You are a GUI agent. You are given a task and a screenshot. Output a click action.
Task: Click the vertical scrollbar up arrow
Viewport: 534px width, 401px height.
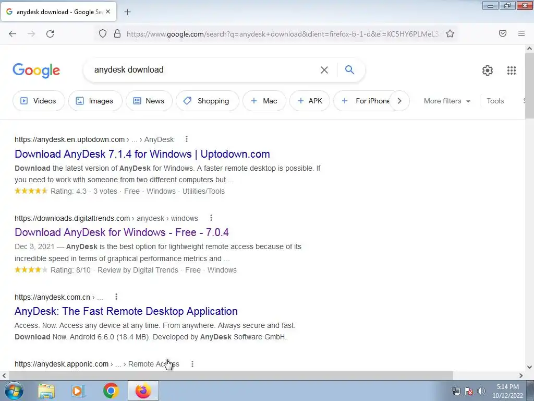[x=529, y=49]
